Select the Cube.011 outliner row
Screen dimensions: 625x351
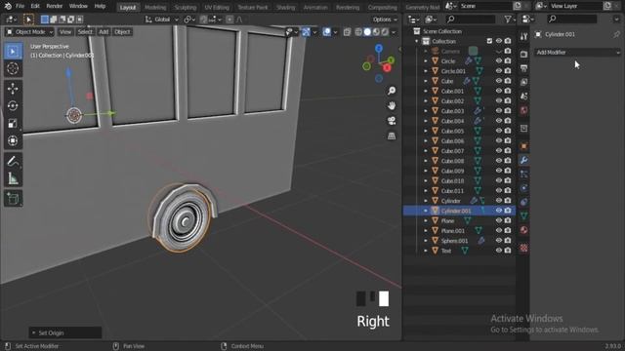460,191
